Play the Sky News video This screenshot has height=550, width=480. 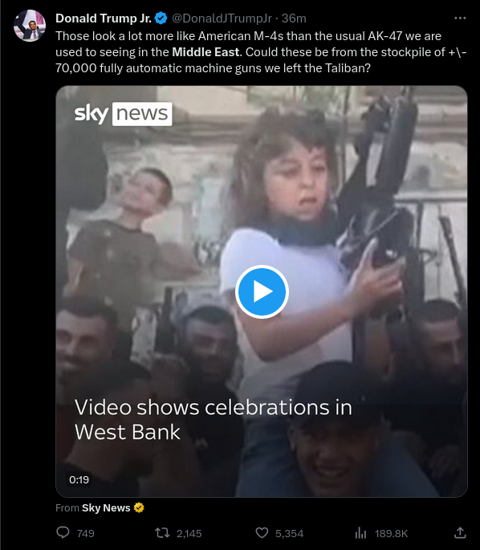(x=262, y=291)
